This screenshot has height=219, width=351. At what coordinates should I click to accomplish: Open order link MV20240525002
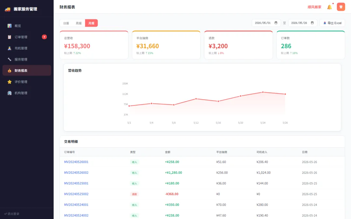pos(76,194)
